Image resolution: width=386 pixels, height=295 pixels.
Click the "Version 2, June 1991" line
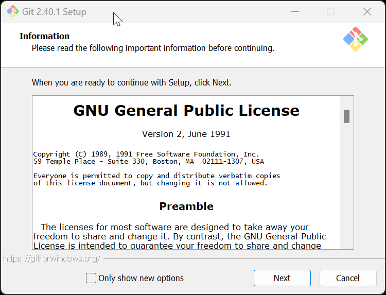(x=186, y=134)
